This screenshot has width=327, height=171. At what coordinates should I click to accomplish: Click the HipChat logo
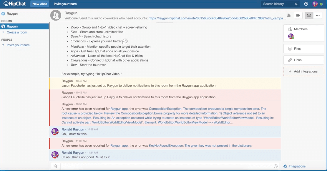click(x=15, y=4)
